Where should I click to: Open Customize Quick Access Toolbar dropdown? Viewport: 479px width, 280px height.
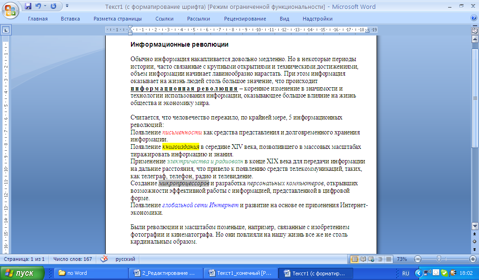(67, 6)
